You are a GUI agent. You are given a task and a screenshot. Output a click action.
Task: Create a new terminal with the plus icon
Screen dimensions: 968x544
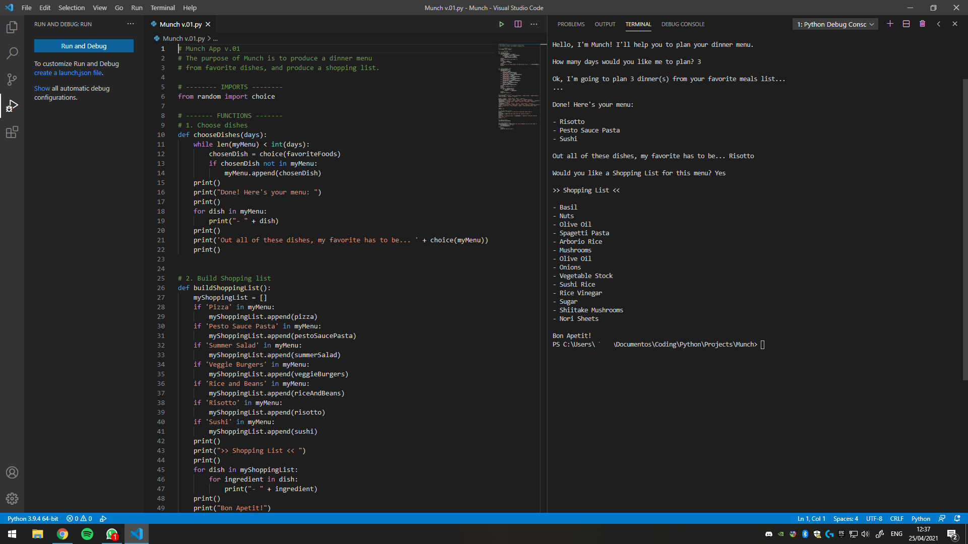tap(890, 24)
